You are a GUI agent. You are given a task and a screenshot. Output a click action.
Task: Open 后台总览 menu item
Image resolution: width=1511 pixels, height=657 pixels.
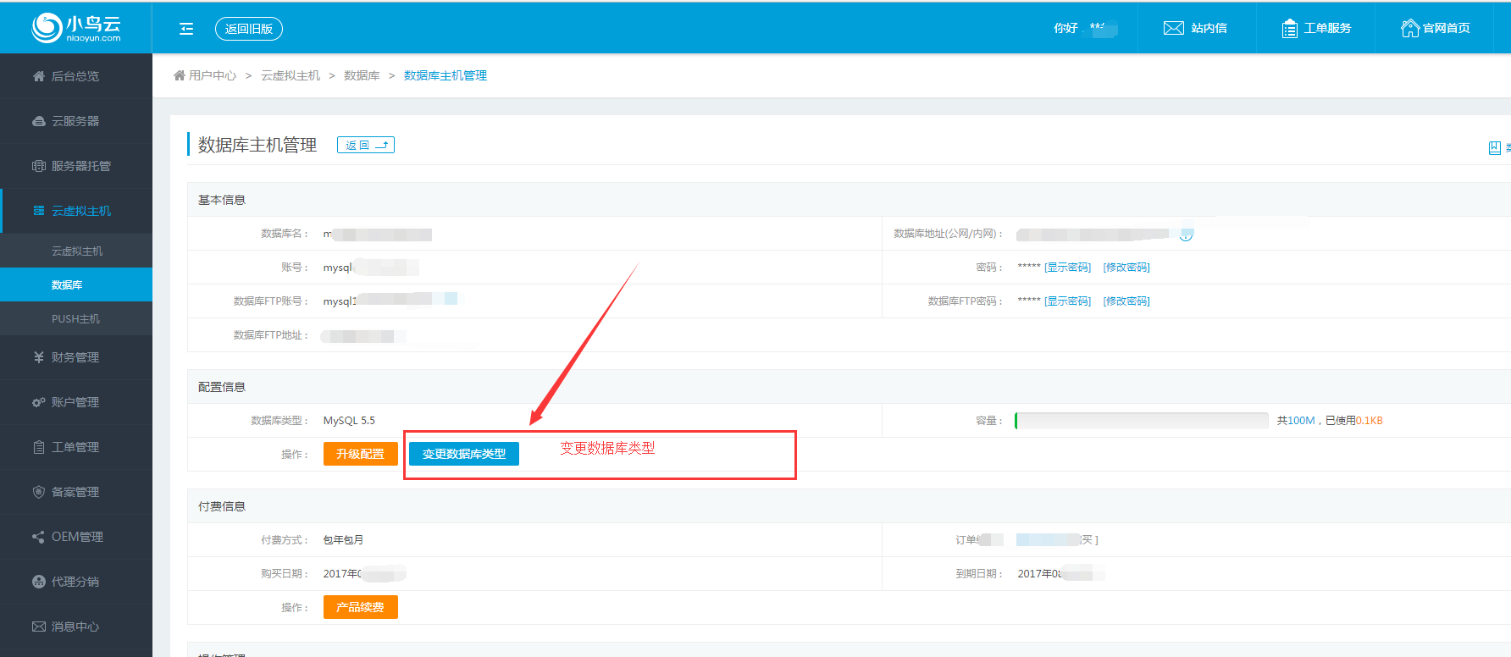76,76
